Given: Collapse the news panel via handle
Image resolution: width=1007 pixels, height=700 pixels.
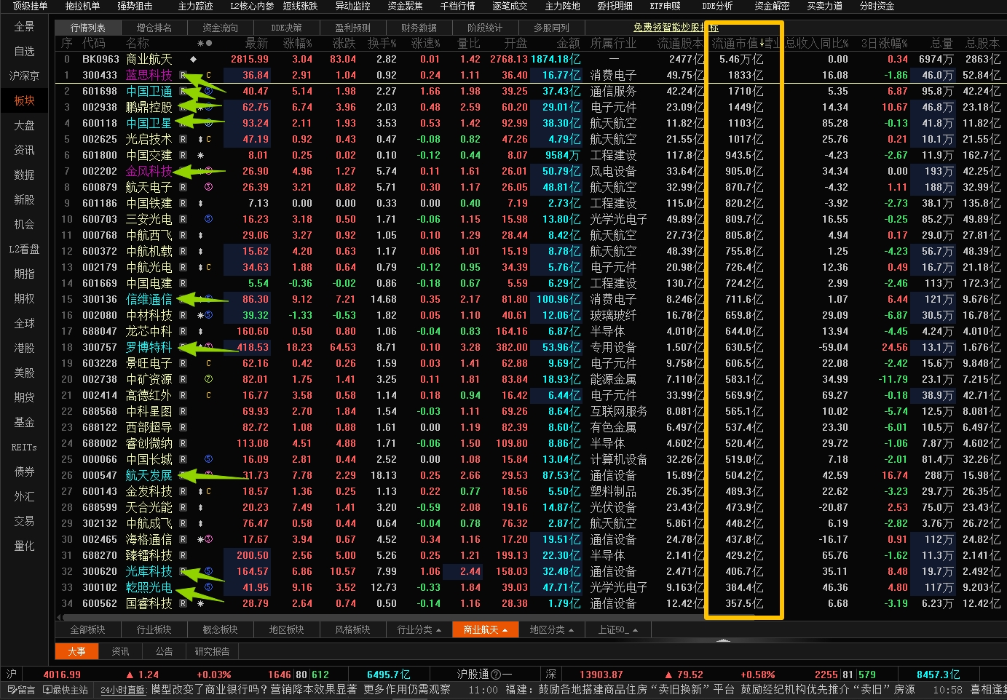Looking at the screenshot, I should [723, 640].
